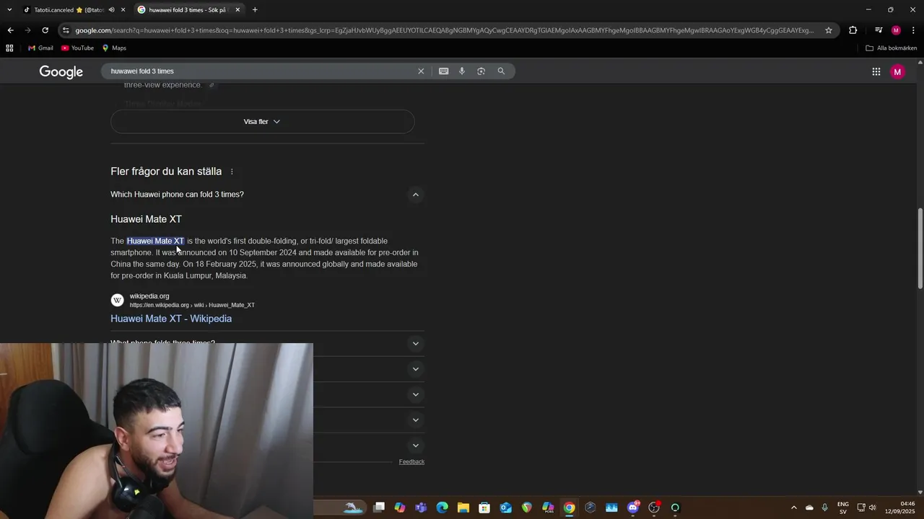Open the Chrome three-dot menu

(914, 30)
